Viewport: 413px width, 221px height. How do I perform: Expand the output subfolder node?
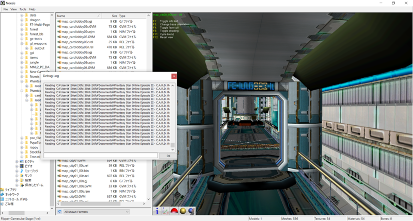[27, 48]
